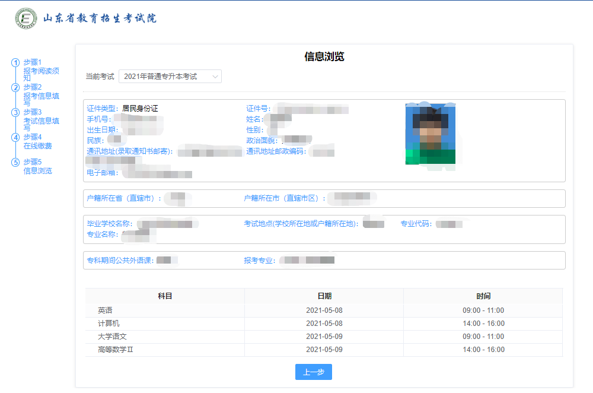
Task: Open the 当前考试 exam selection box
Action: pyautogui.click(x=170, y=77)
